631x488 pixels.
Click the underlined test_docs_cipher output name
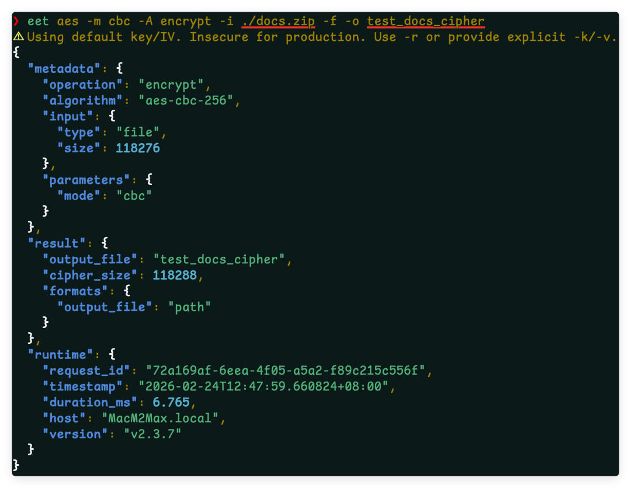point(426,21)
